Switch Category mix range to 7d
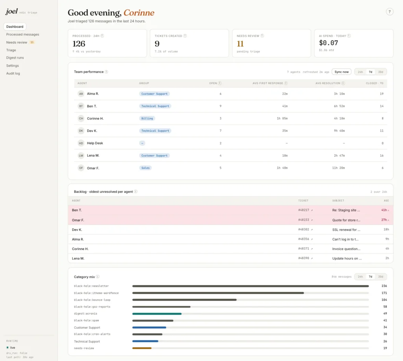The width and height of the screenshot is (403, 361). 370,277
